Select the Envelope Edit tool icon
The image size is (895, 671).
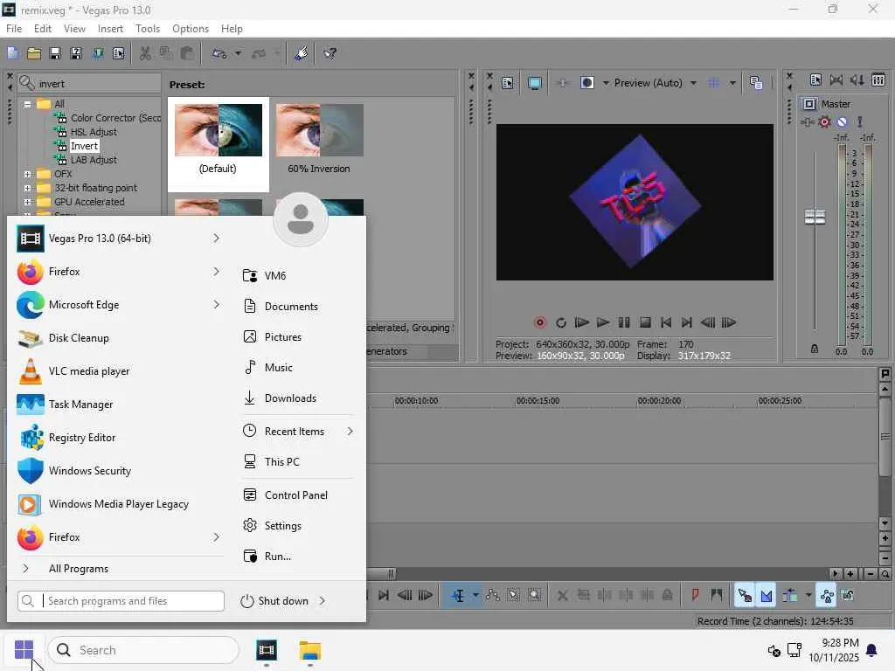[x=493, y=596]
